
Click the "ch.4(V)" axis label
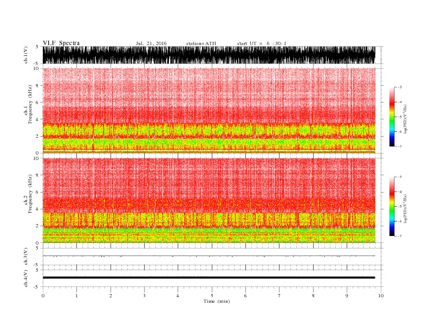pos(25,278)
